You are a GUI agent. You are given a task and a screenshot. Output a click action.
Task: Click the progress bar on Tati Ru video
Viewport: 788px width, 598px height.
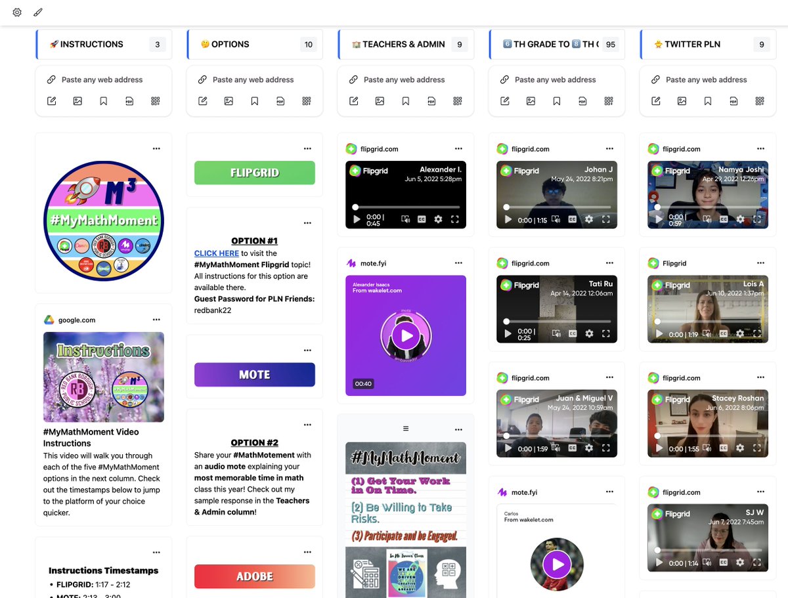point(557,322)
